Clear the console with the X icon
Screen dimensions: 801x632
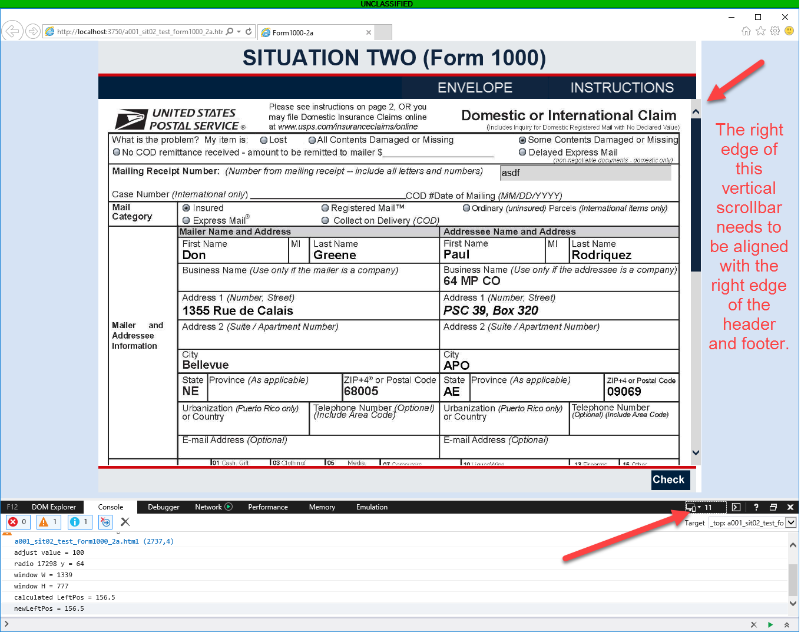[x=125, y=522]
